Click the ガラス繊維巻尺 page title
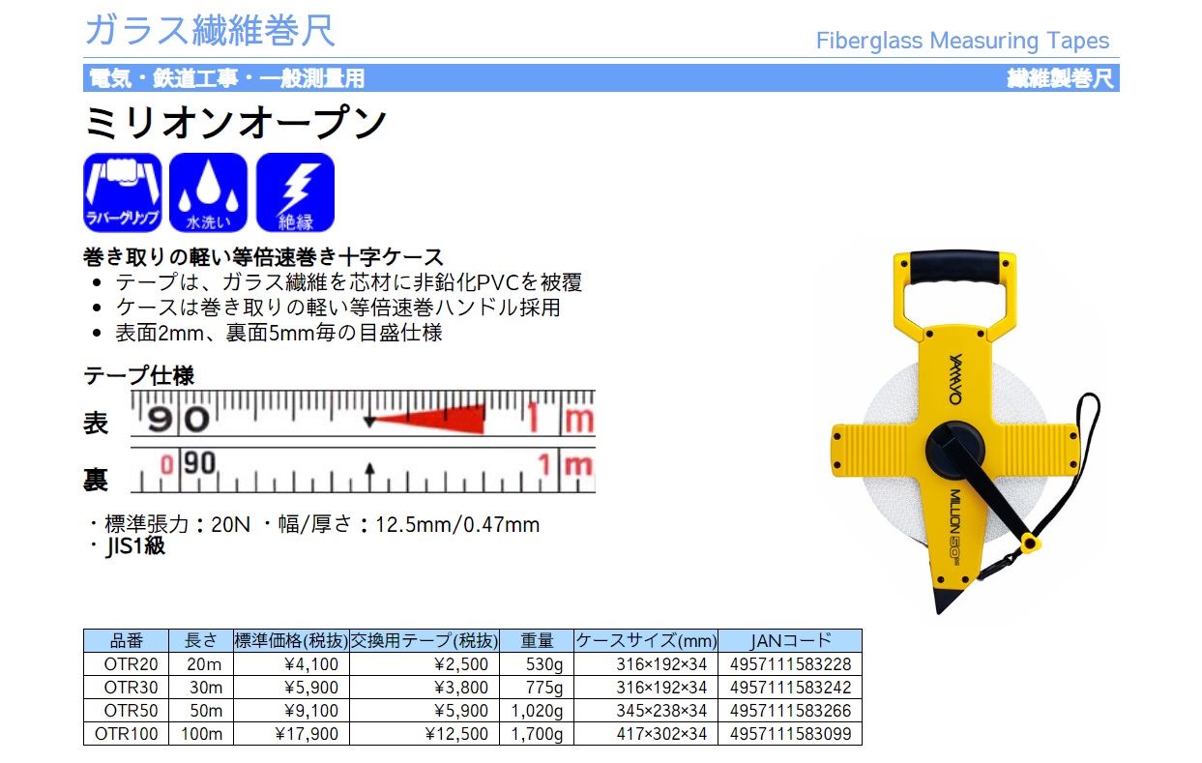This screenshot has width=1202, height=763. pyautogui.click(x=210, y=31)
